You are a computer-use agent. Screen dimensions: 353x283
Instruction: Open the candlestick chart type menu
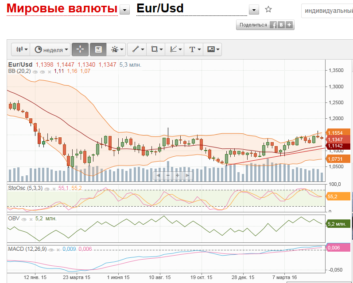[x=22, y=49]
